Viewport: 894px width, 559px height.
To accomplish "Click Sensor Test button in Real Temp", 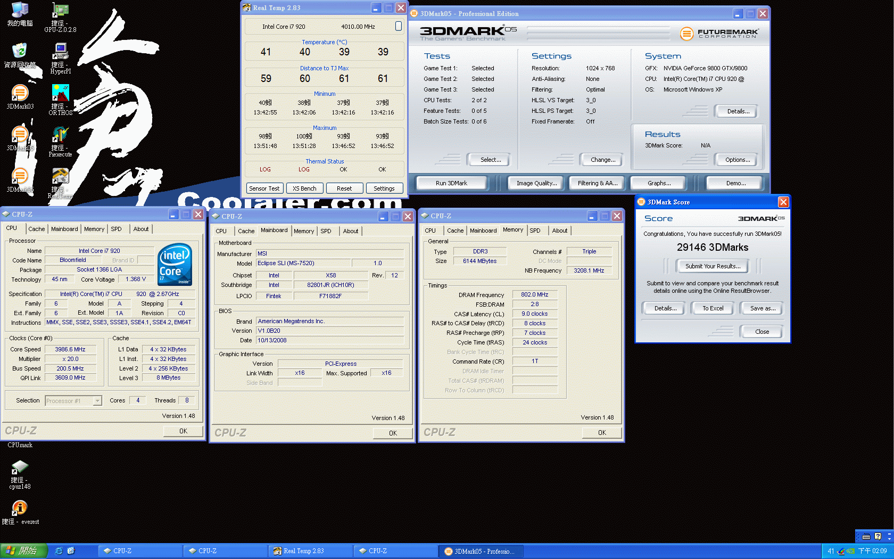I will click(x=264, y=188).
